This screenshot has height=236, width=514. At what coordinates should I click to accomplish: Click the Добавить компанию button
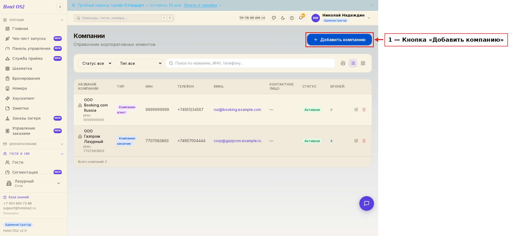point(339,40)
